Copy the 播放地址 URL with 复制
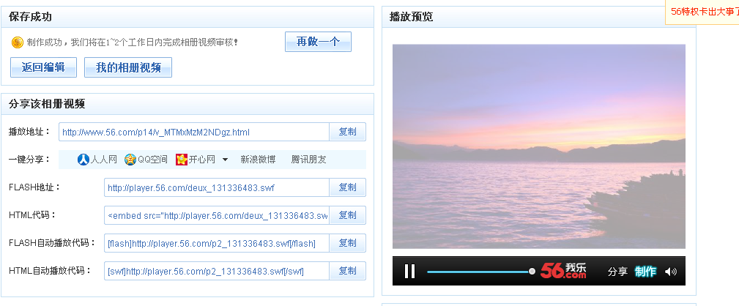Screen dimensions: 739x306 click(347, 132)
